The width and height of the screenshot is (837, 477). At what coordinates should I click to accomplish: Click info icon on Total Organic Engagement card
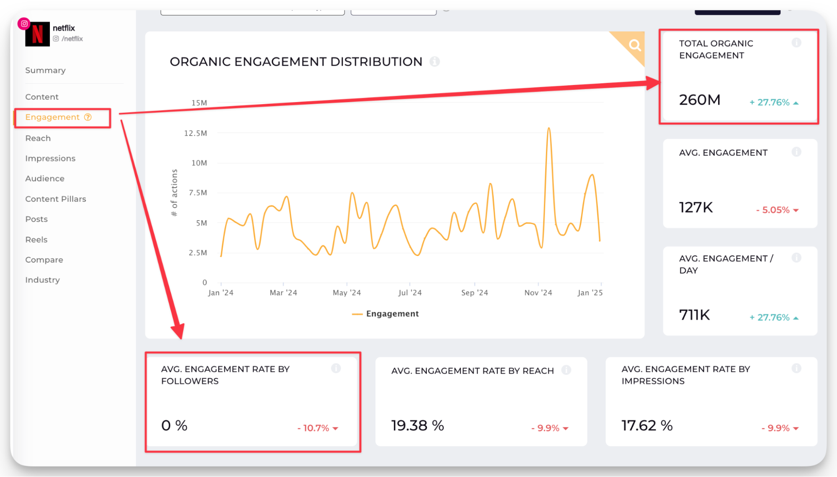(x=796, y=43)
